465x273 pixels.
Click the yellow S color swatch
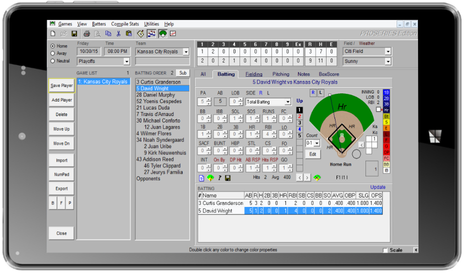coord(386,122)
